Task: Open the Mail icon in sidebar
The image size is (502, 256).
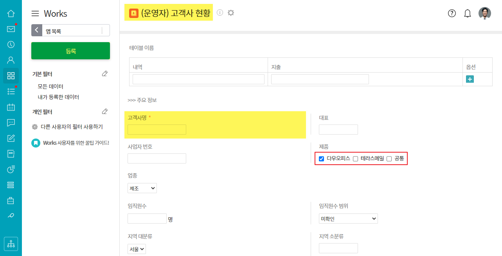Action: point(11,29)
